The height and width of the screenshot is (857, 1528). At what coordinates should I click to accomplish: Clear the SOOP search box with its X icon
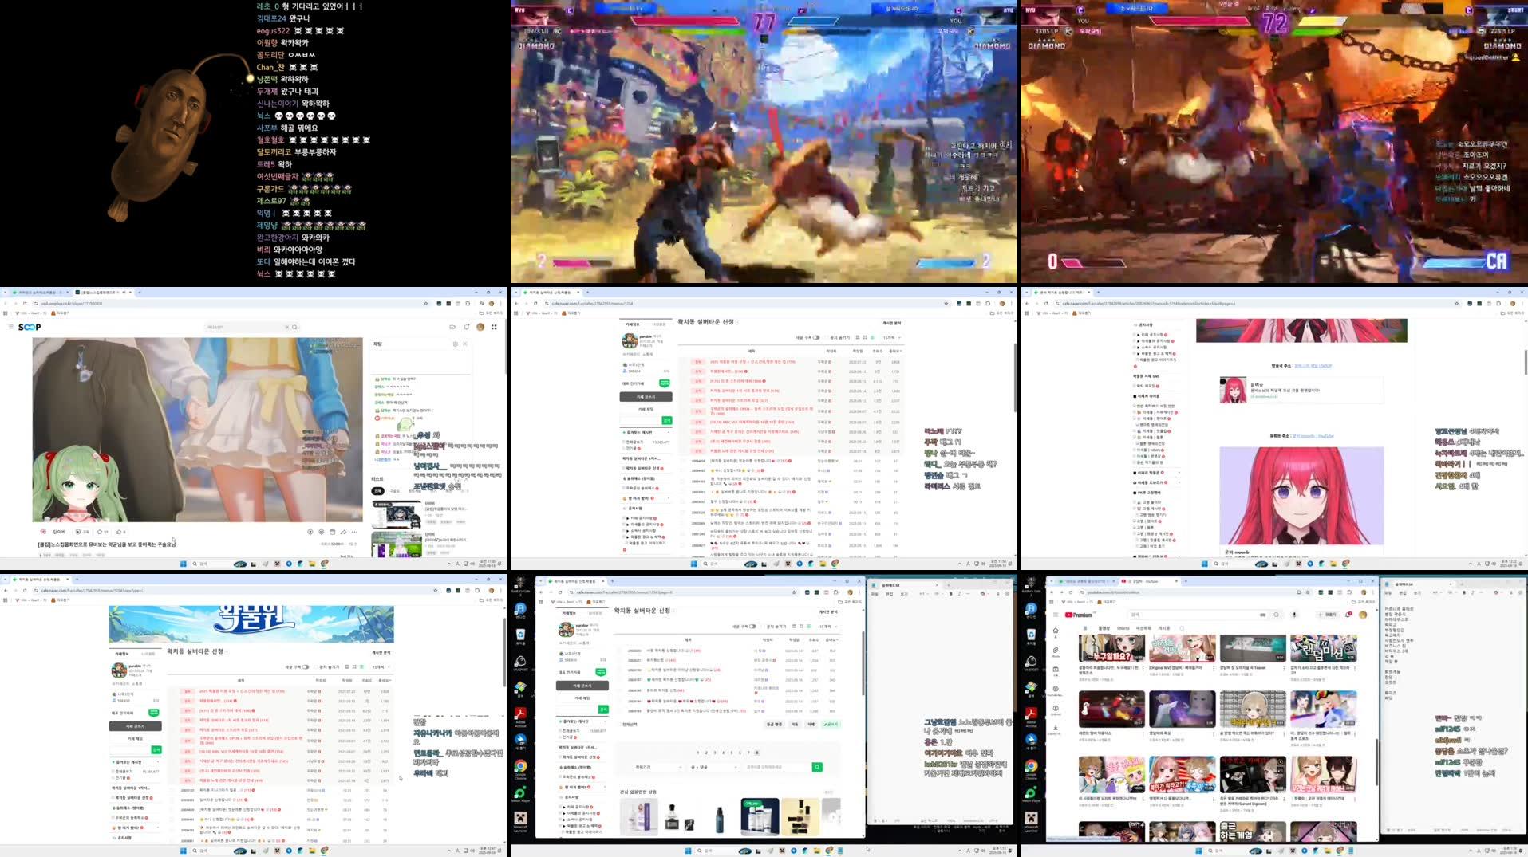pos(286,327)
